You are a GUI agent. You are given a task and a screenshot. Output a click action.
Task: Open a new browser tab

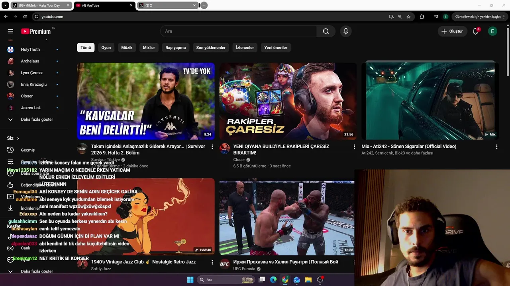(x=204, y=6)
